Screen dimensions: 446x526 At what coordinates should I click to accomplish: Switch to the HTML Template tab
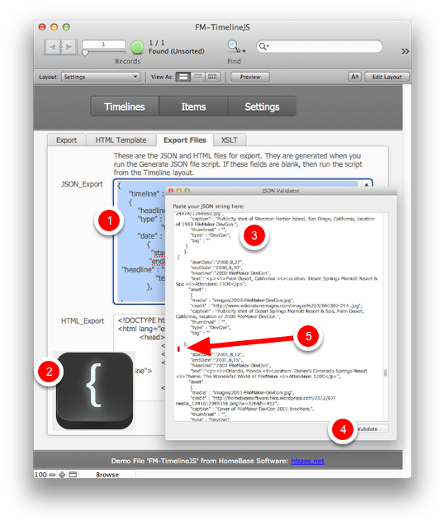(x=121, y=140)
